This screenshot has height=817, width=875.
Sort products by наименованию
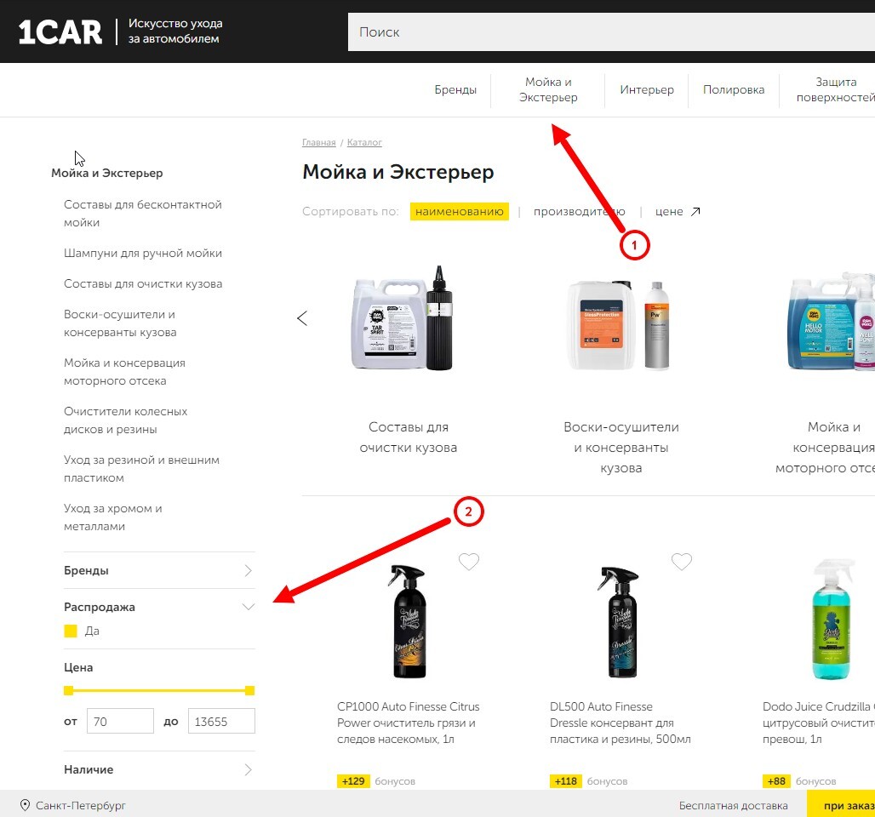(x=460, y=212)
